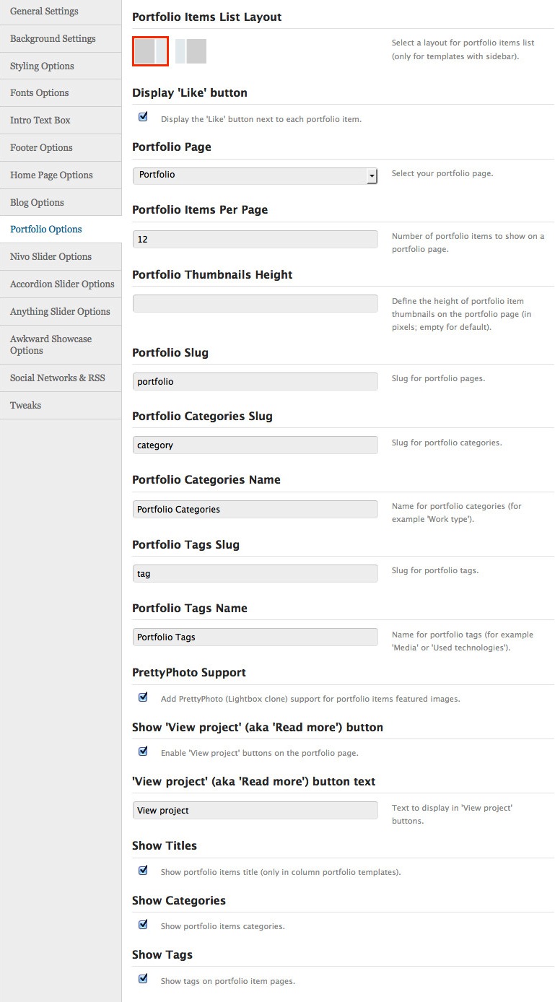Uncheck Show Categories checkbox

(x=143, y=925)
